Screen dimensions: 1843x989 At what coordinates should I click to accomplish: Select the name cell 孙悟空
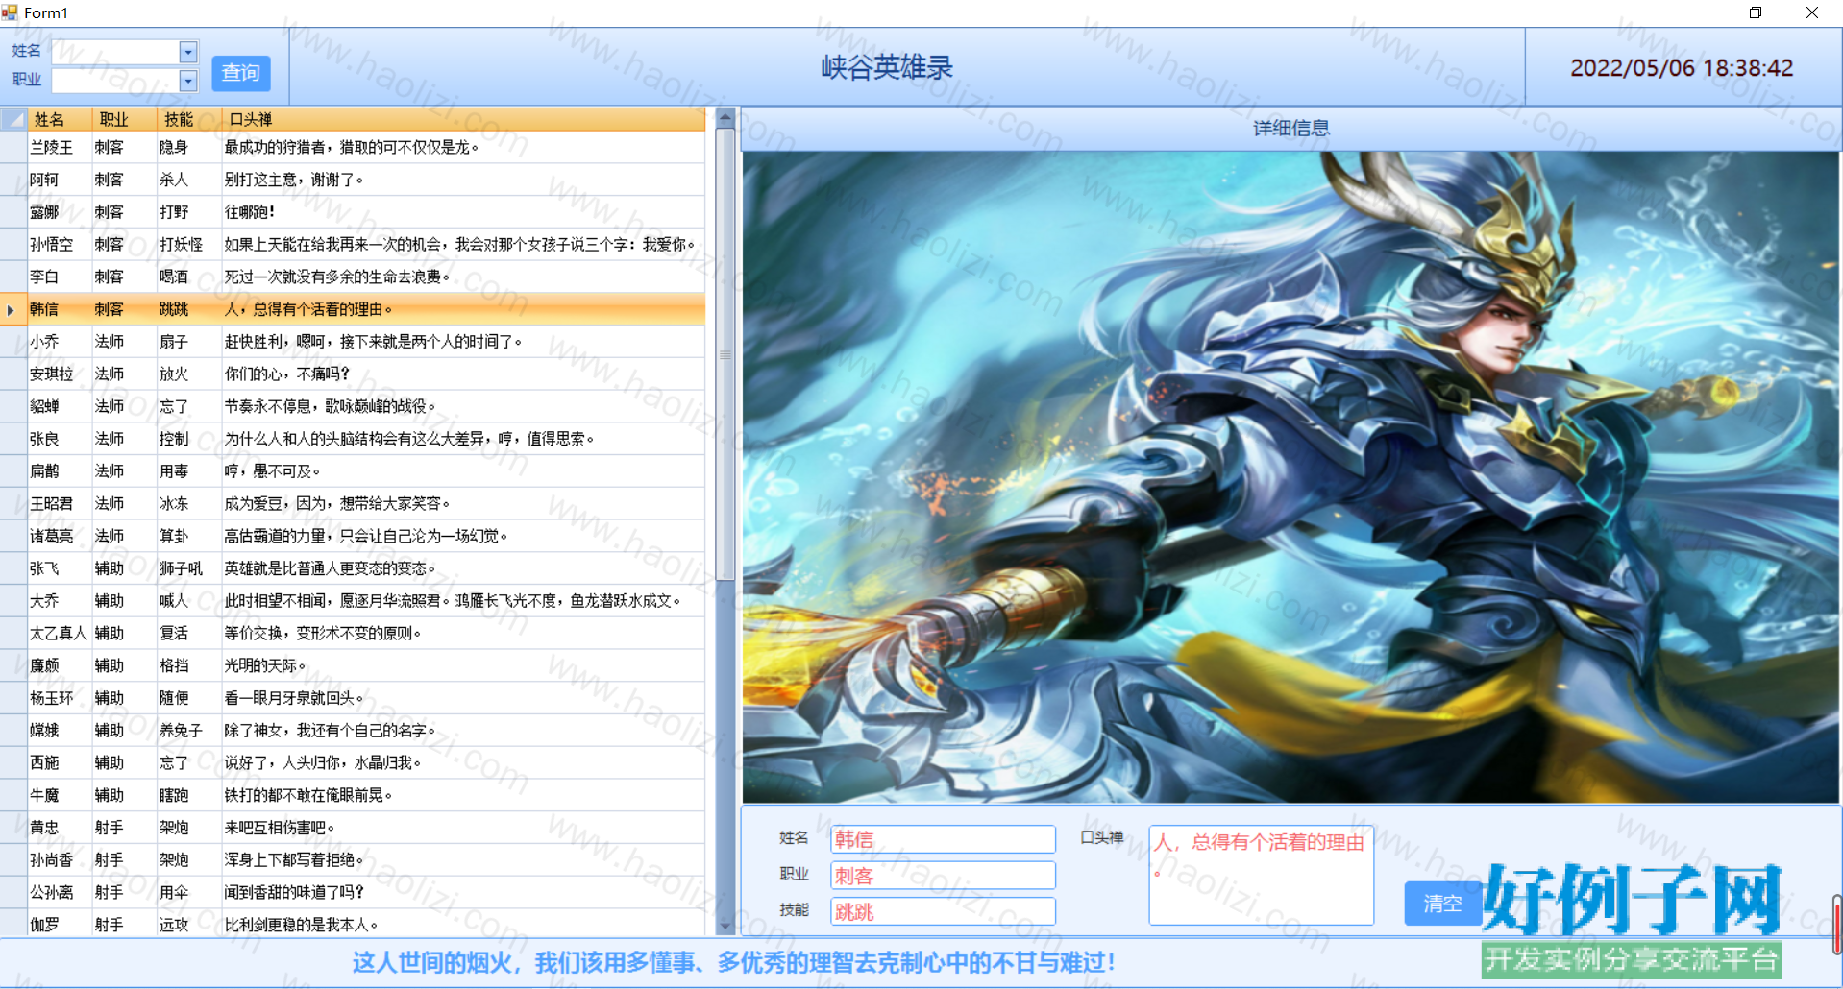[x=60, y=245]
